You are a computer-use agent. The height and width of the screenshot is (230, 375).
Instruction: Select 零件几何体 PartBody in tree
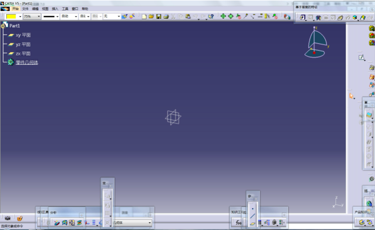click(27, 63)
